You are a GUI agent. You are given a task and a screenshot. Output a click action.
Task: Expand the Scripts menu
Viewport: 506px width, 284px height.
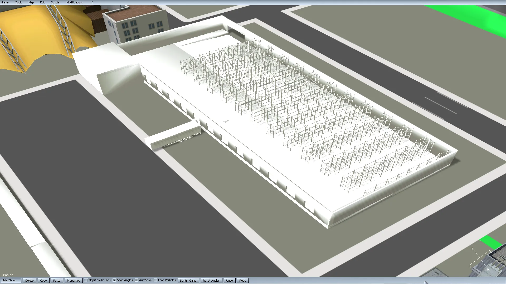(x=55, y=2)
